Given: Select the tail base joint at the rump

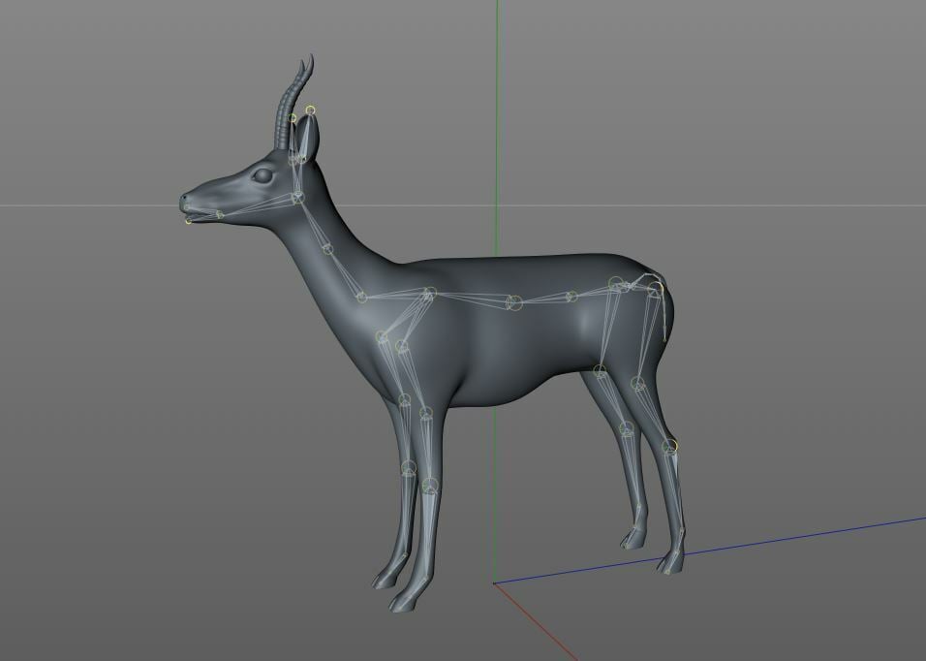Looking at the screenshot, I should pos(654,289).
